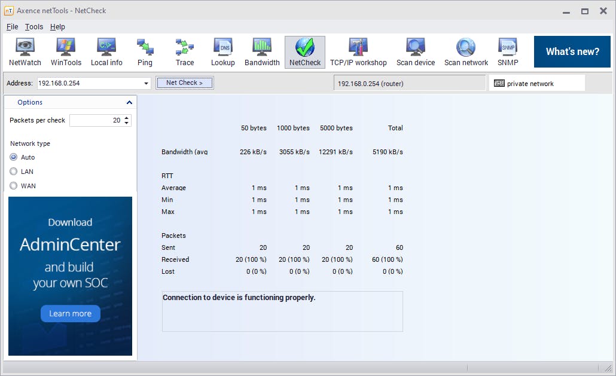
Task: Collapse the Options panel
Action: (129, 103)
